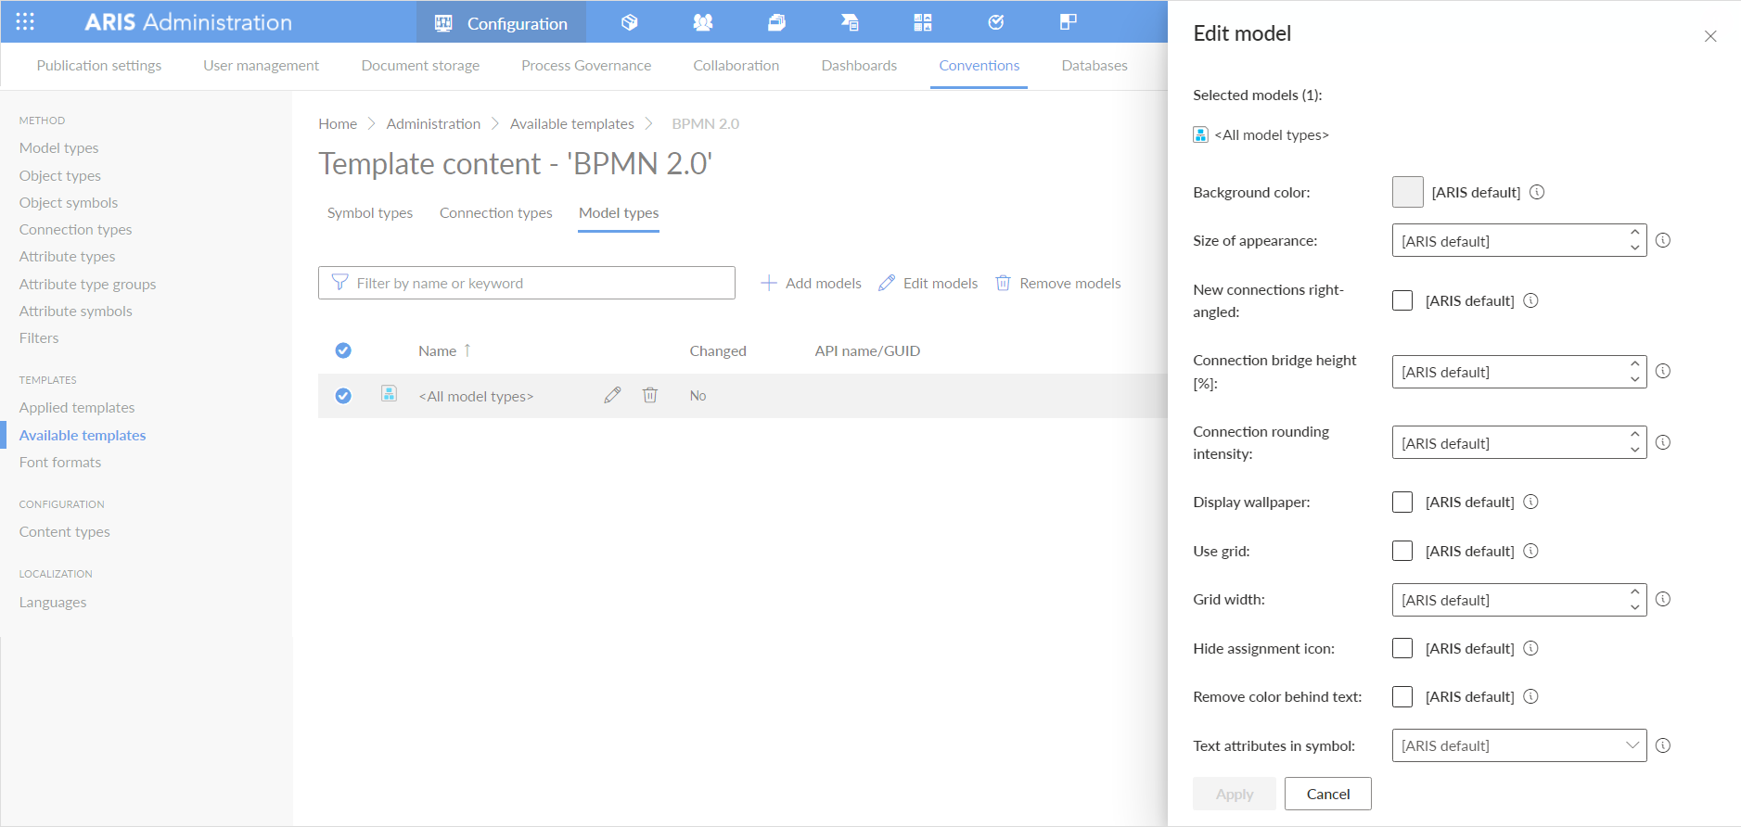Open Attribute type groups in sidebar

87,284
